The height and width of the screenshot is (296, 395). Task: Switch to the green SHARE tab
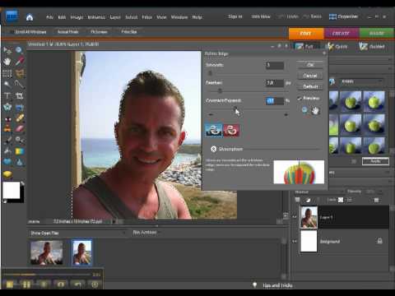377,34
